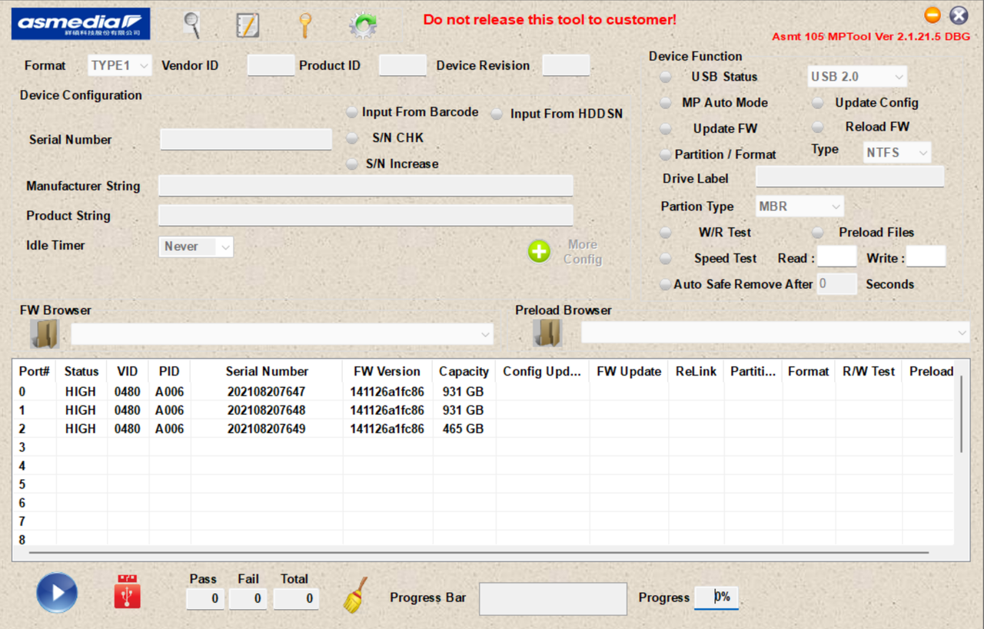Click the gear refresh settings icon
The height and width of the screenshot is (629, 984).
point(363,25)
